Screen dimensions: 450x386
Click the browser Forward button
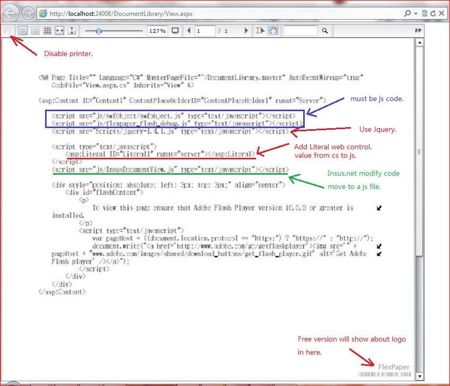[28, 13]
